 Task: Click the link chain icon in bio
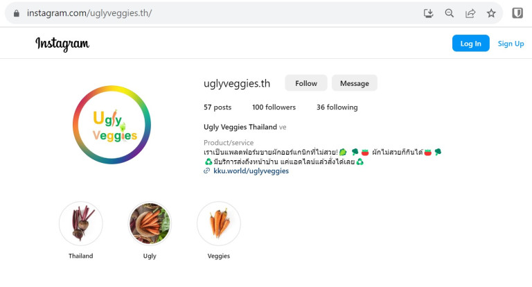206,171
